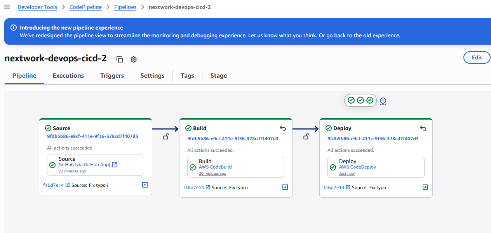Expand Deploy stage details plus icon

click(425, 187)
